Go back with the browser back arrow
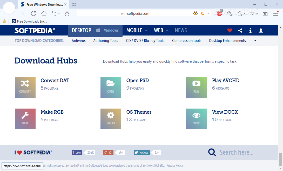This screenshot has height=171, width=283. pos(23,13)
